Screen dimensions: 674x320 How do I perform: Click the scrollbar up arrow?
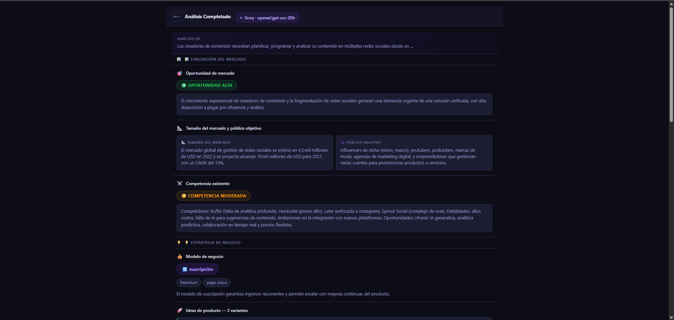(x=671, y=4)
